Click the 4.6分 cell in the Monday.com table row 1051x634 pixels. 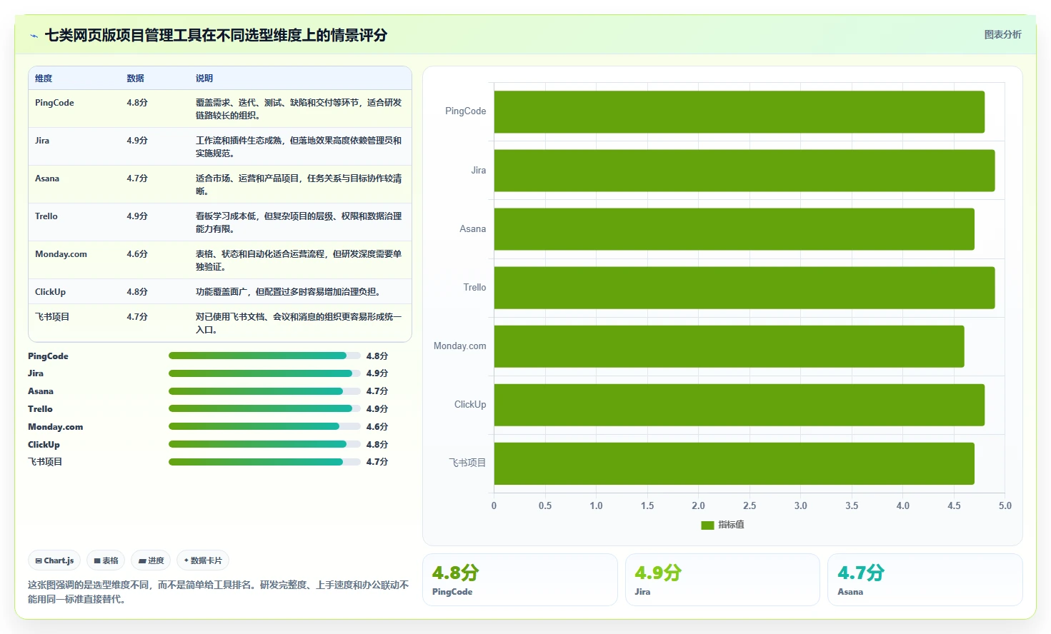coord(137,254)
